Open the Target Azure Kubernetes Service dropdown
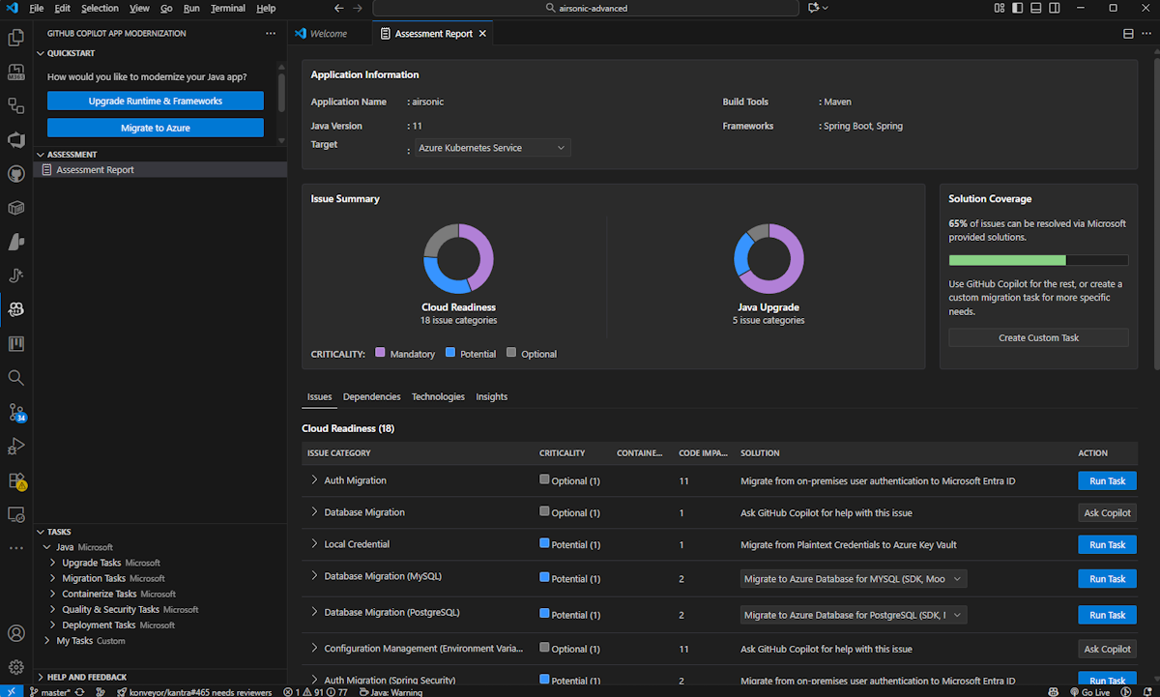 [491, 148]
